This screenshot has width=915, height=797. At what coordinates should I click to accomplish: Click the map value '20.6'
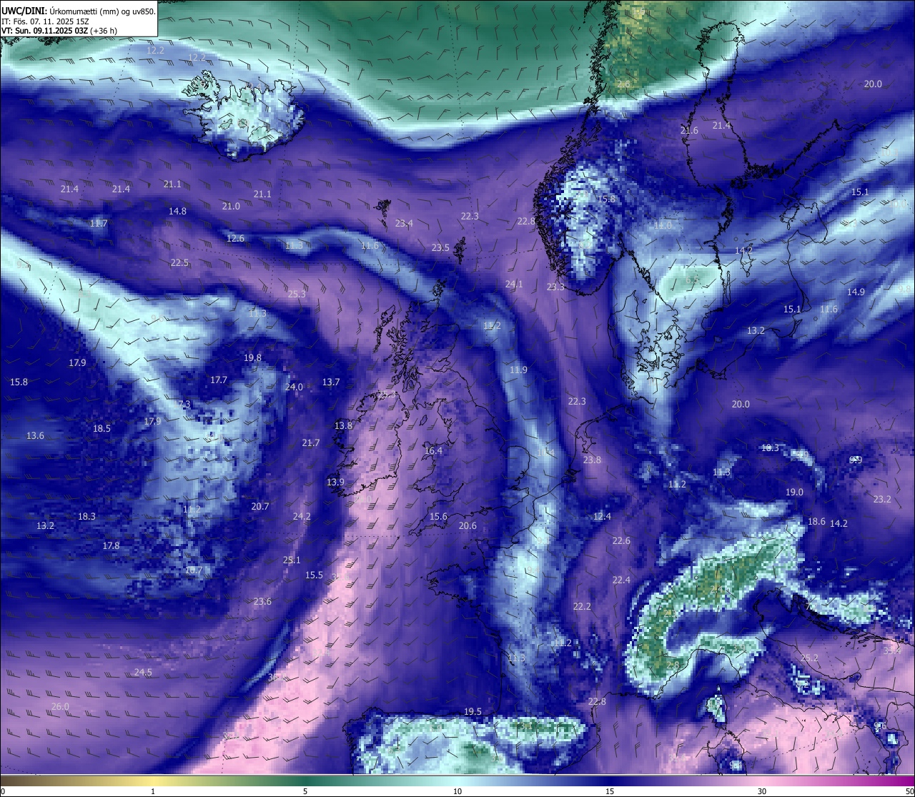pos(468,525)
